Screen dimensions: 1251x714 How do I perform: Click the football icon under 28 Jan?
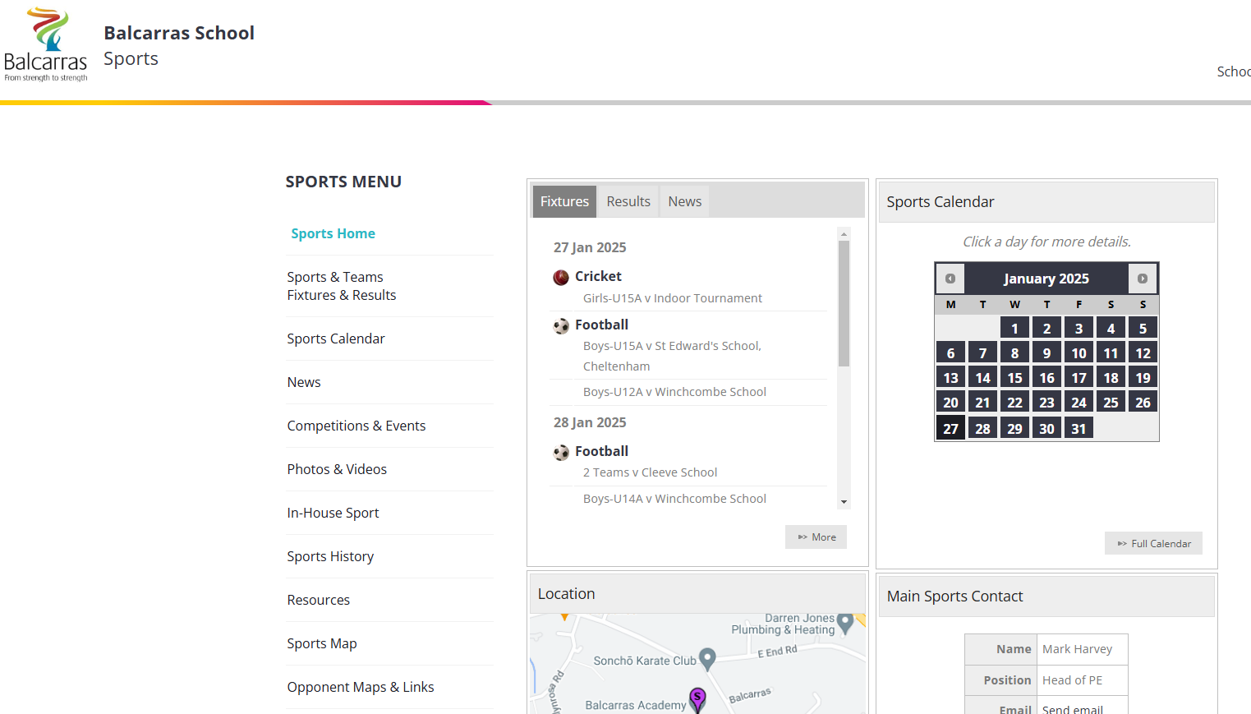point(561,453)
